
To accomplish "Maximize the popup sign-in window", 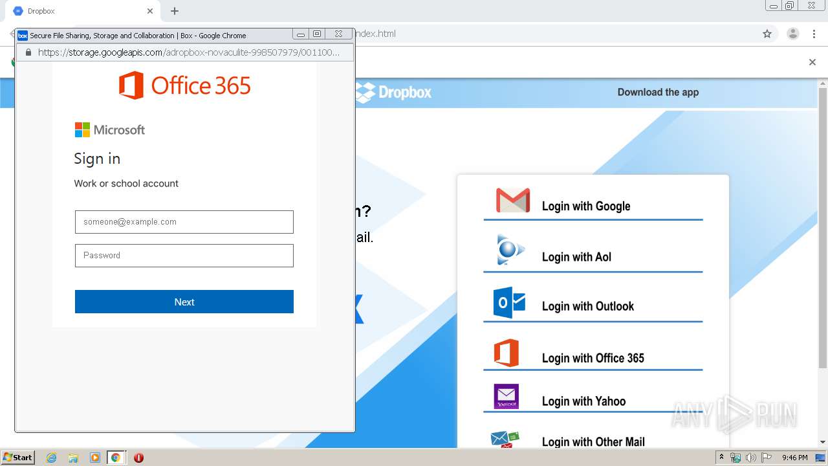I will [x=317, y=34].
